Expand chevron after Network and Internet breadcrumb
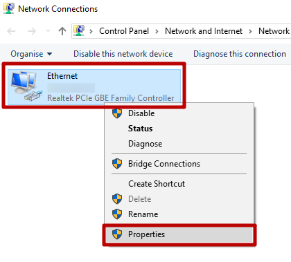The height and width of the screenshot is (262, 291). coord(250,31)
